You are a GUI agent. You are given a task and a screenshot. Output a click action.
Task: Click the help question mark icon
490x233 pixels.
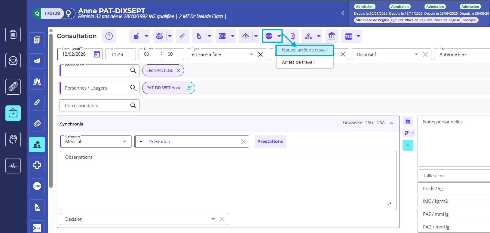[109, 36]
